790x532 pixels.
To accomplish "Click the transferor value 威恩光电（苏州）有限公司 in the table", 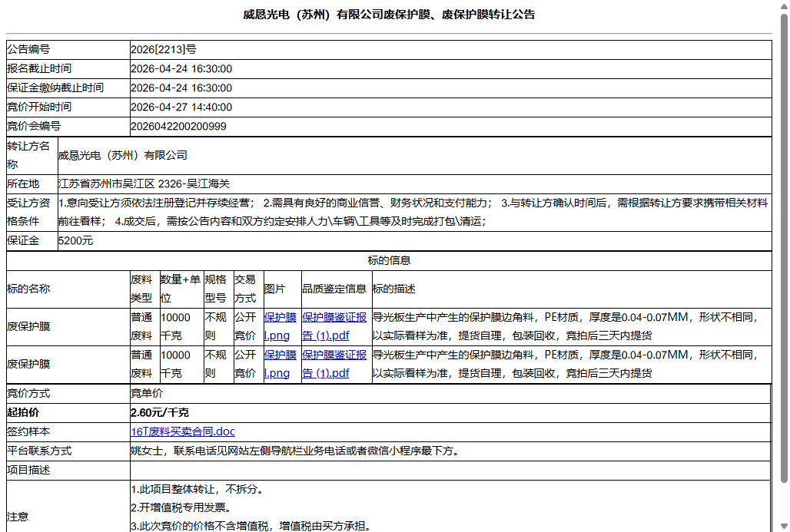I will click(x=122, y=156).
